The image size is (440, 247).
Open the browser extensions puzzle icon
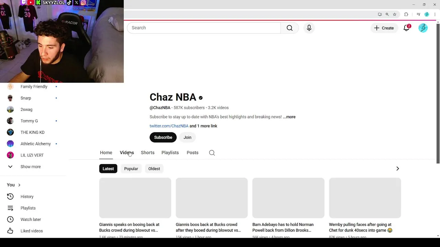click(x=406, y=14)
